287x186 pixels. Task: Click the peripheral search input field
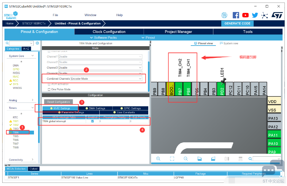(x=20, y=43)
